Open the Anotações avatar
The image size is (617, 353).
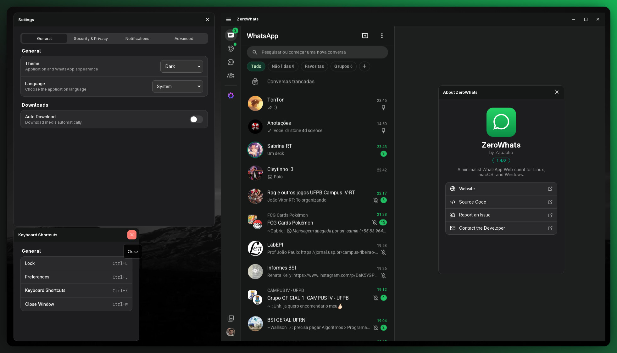click(255, 127)
